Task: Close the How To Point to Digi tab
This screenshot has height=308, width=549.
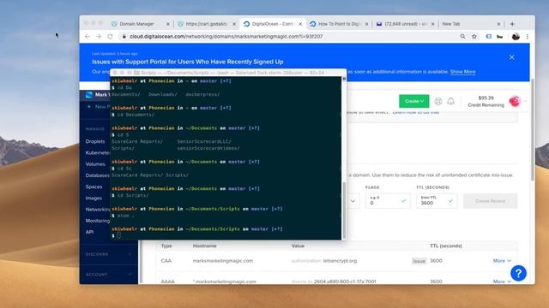Action: point(366,24)
